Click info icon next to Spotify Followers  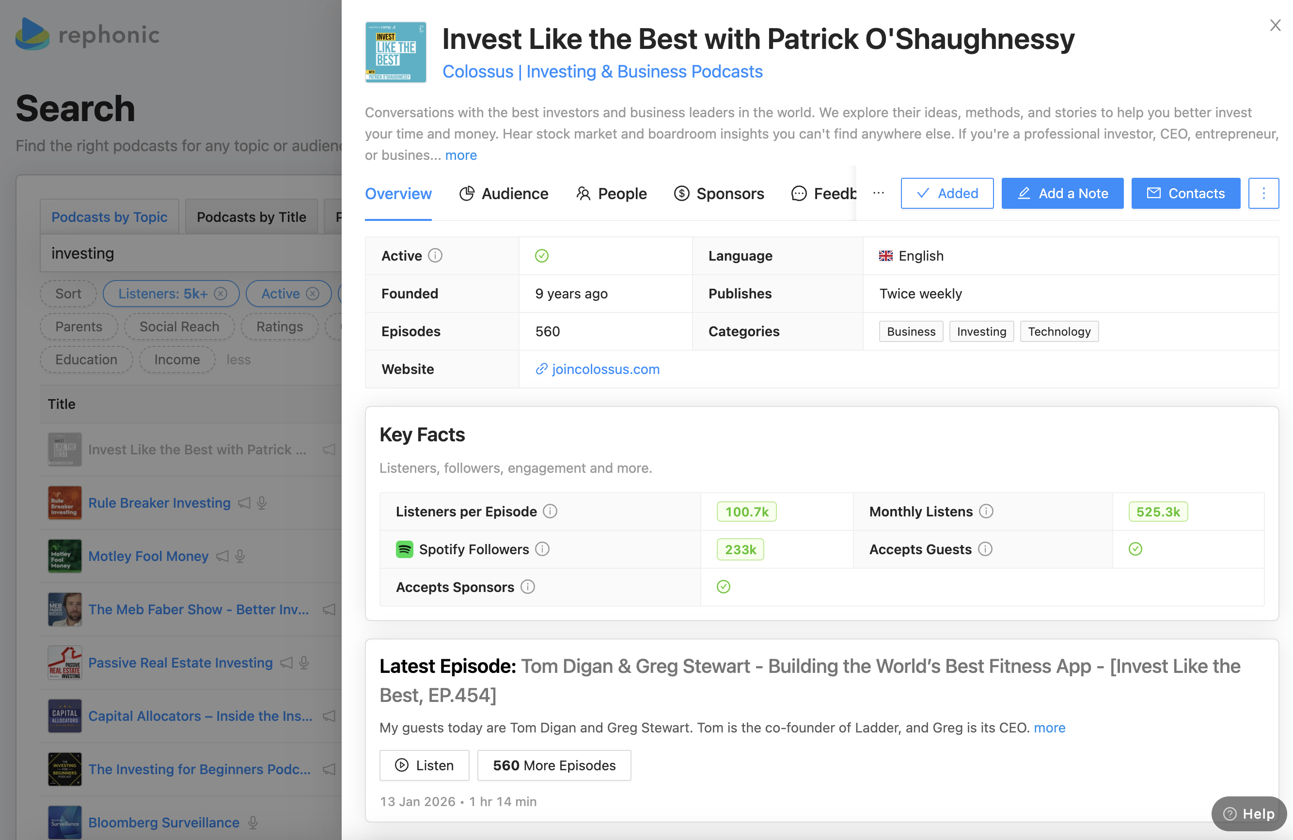[x=542, y=549]
